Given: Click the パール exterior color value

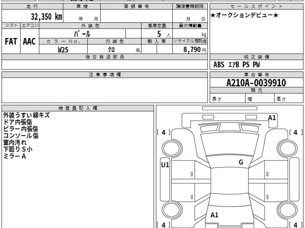Looking at the screenshot, I should (82, 33).
